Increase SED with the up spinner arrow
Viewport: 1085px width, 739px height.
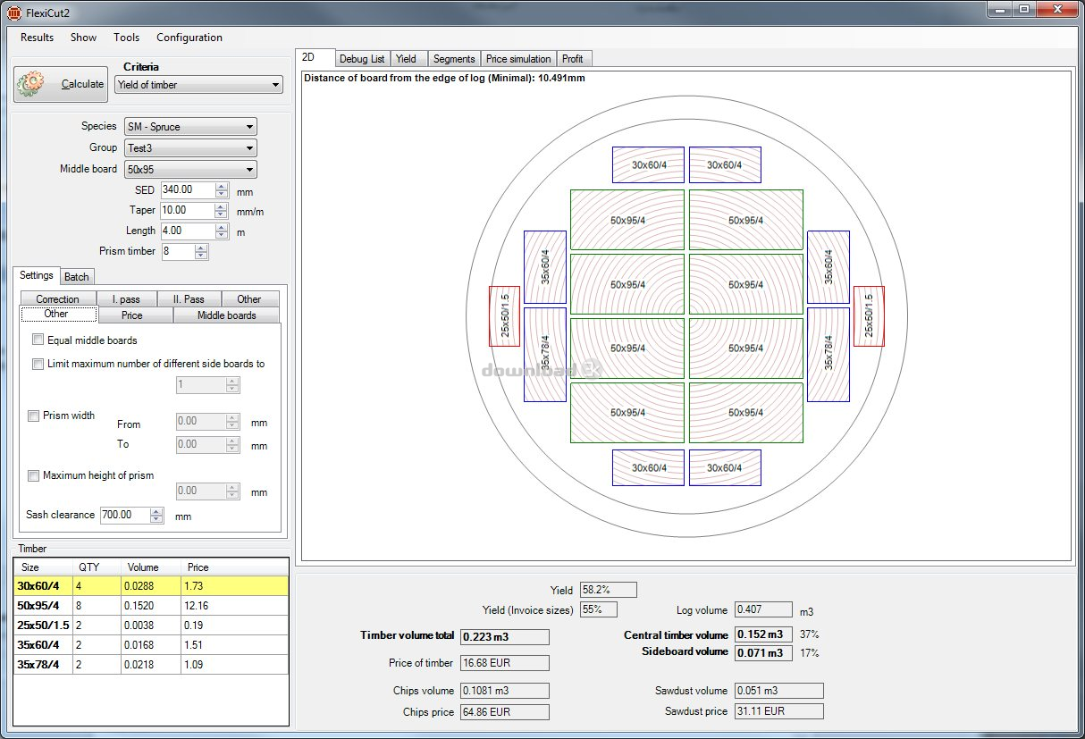[222, 187]
